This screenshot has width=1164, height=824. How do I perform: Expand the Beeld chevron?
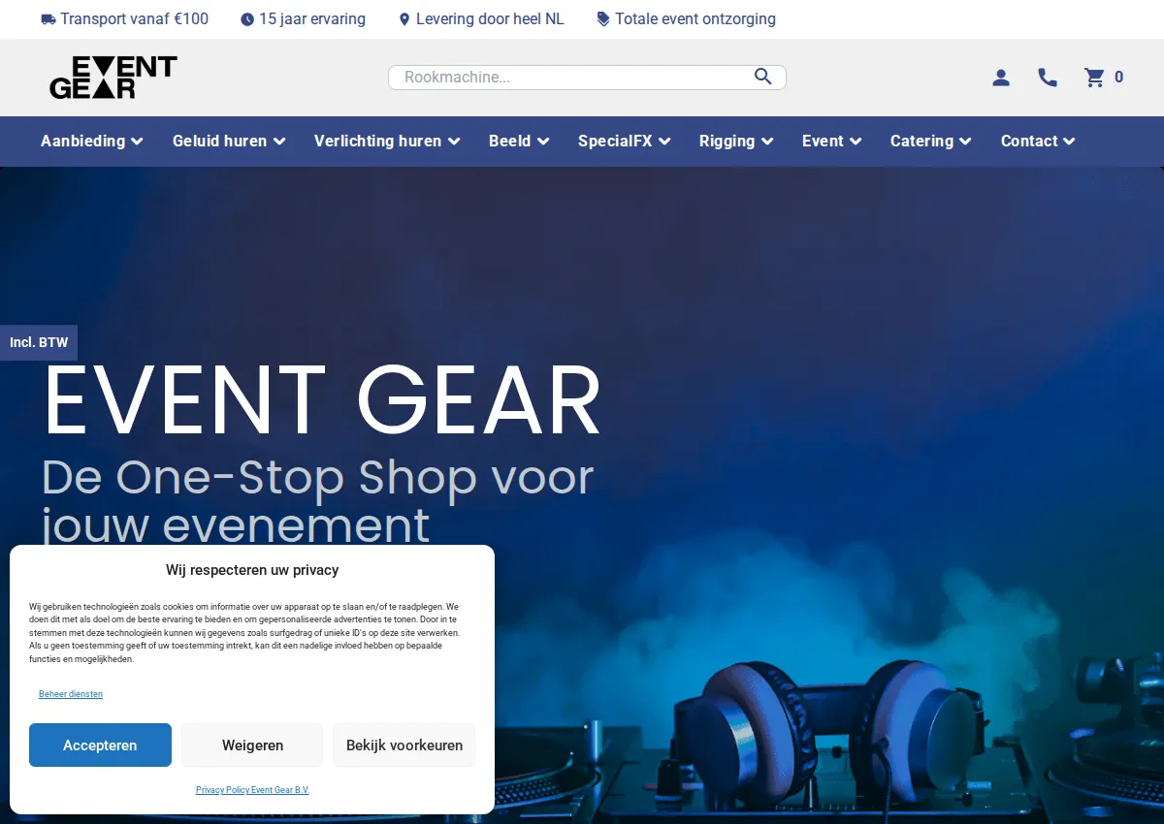click(543, 142)
